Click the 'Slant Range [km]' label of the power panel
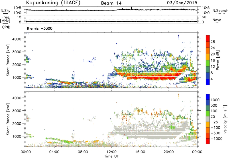 [x=8, y=60]
